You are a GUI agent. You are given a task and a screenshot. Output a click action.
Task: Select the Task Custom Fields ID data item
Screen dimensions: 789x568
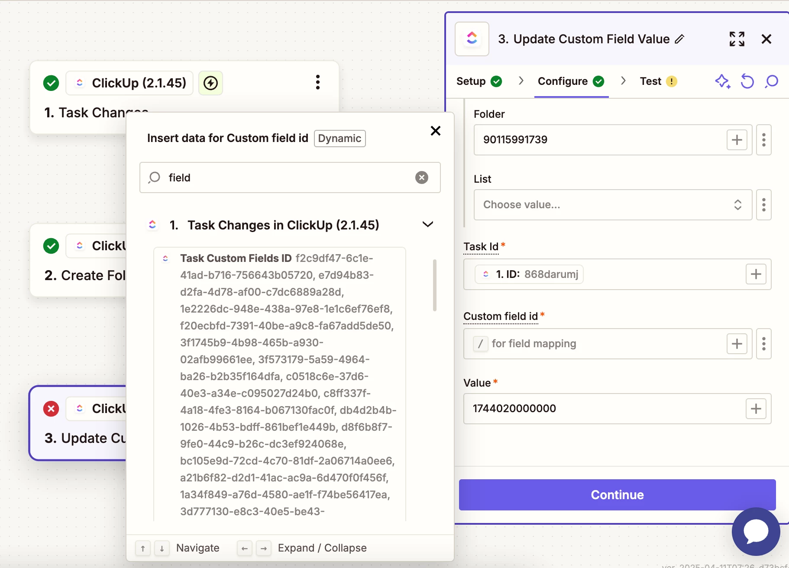280,384
